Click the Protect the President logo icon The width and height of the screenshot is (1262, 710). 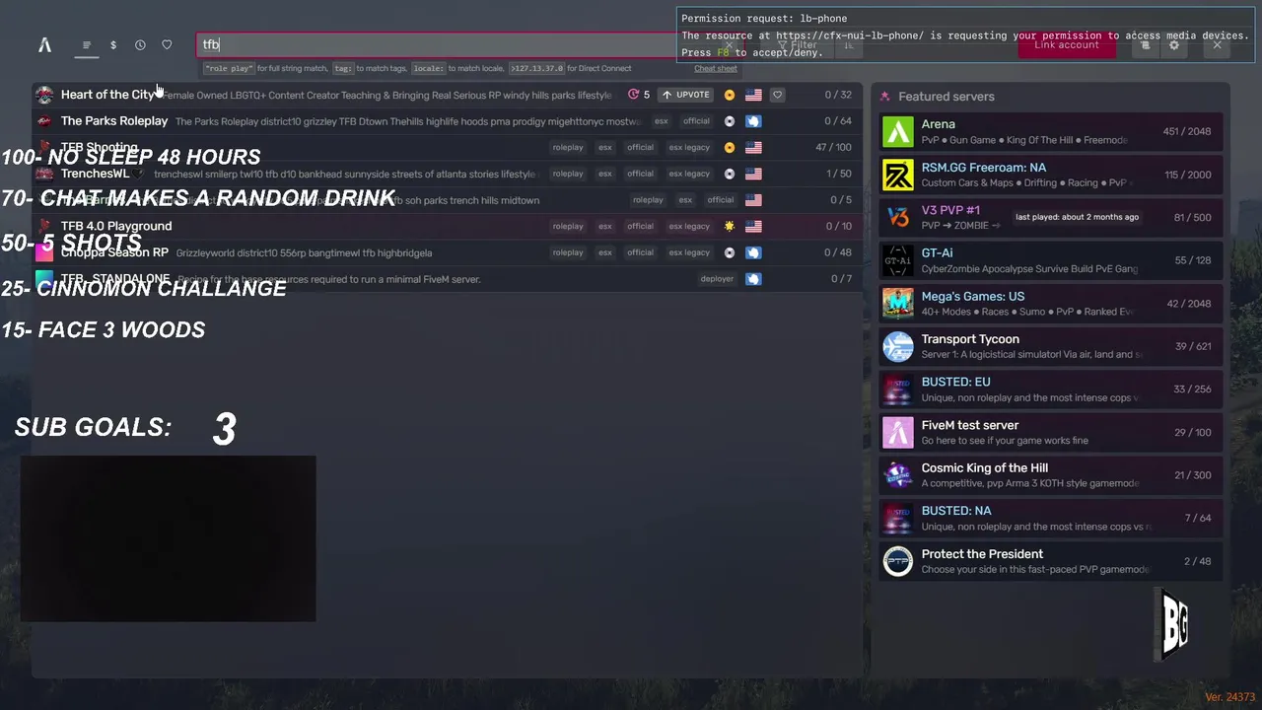click(898, 561)
